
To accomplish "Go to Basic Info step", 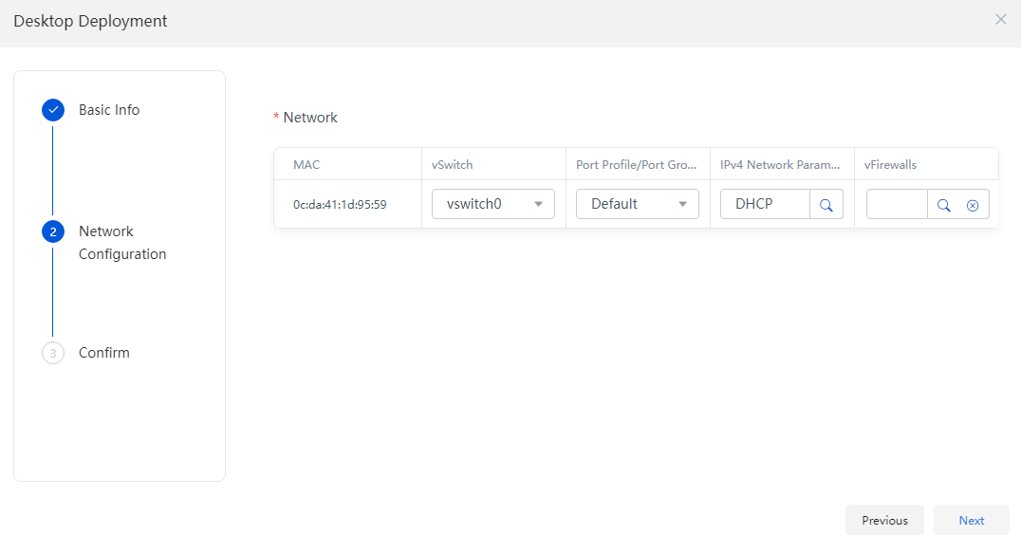I will tap(109, 110).
